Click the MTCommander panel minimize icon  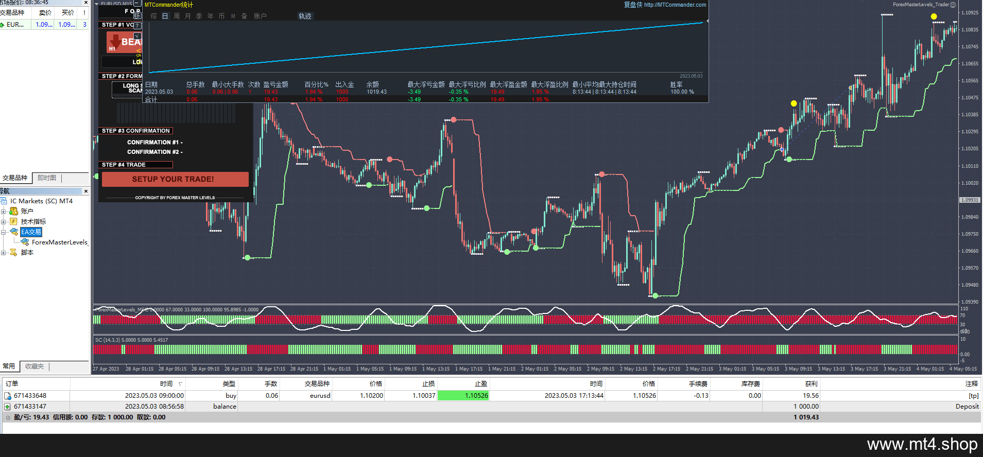pos(137,4)
